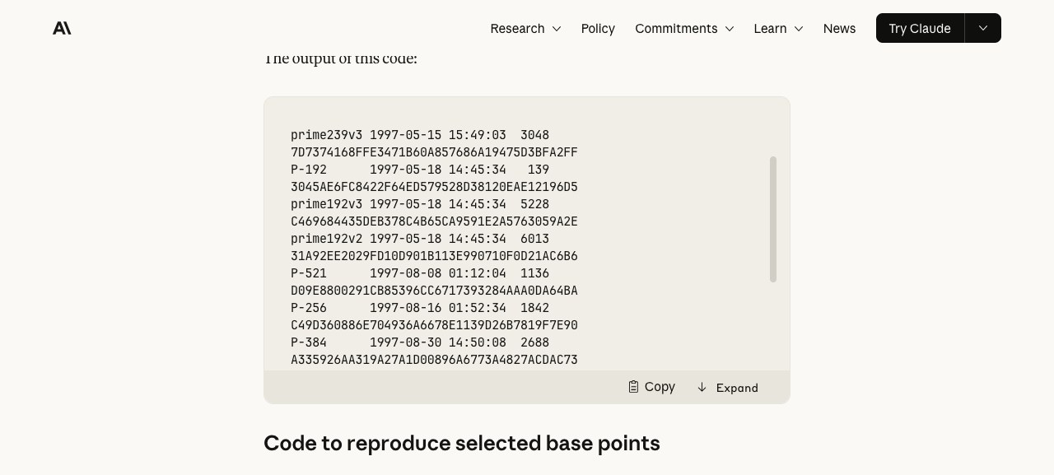
Task: Click the clipboard Copy icon
Action: pyautogui.click(x=633, y=387)
